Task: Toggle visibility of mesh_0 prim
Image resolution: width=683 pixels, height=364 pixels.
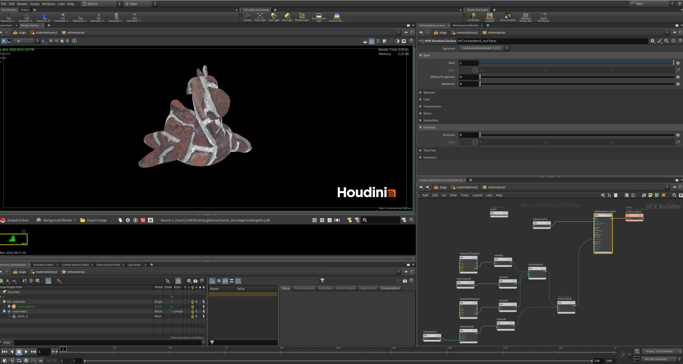Action: [x=196, y=316]
